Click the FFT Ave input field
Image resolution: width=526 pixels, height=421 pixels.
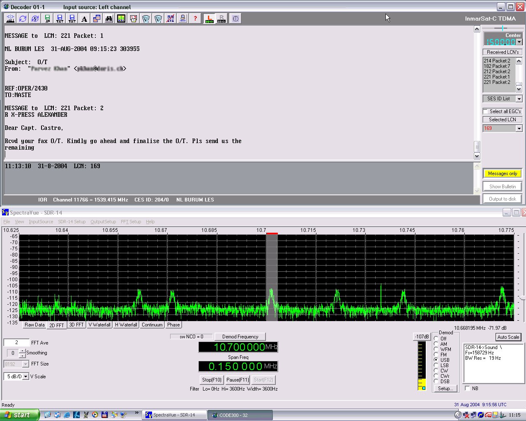16,342
